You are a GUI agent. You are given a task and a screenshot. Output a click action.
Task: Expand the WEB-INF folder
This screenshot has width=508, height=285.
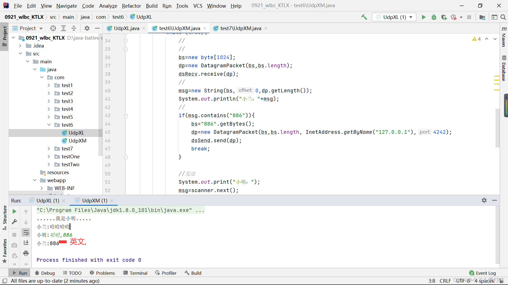pos(42,188)
